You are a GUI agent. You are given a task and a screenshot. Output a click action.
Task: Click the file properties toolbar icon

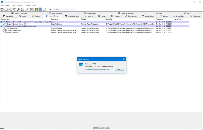pos(22,9)
